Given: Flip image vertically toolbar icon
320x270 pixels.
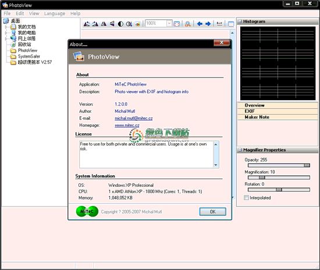Looking at the screenshot, I should tap(112, 24).
